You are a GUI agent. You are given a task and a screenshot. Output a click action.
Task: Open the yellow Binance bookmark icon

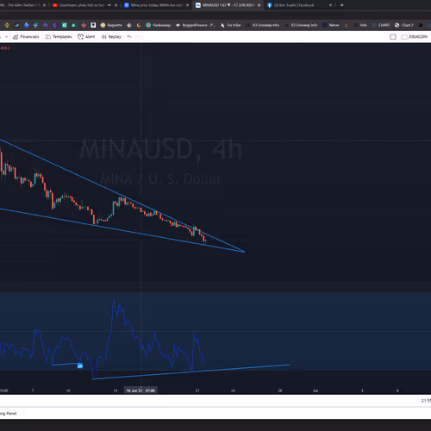pyautogui.click(x=7, y=25)
